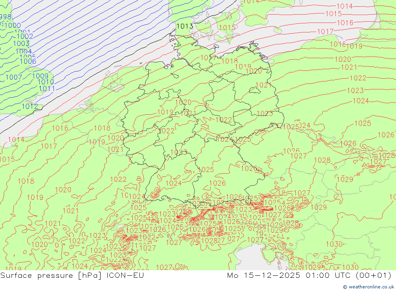Click the blue '1002' isobar label
The width and height of the screenshot is (396, 290).
[x=25, y=36]
